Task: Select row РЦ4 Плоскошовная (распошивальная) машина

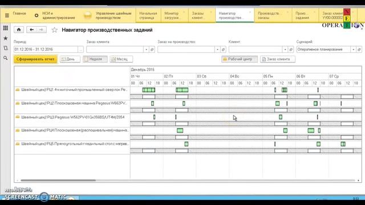Action: coord(72,130)
